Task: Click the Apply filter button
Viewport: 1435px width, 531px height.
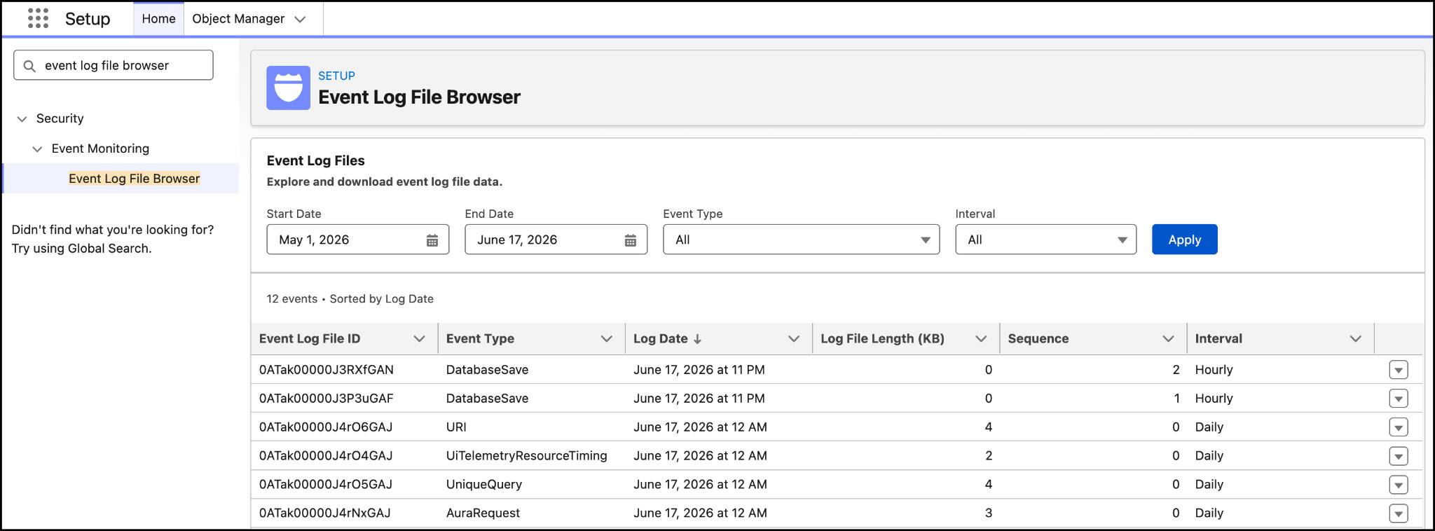Action: point(1184,240)
